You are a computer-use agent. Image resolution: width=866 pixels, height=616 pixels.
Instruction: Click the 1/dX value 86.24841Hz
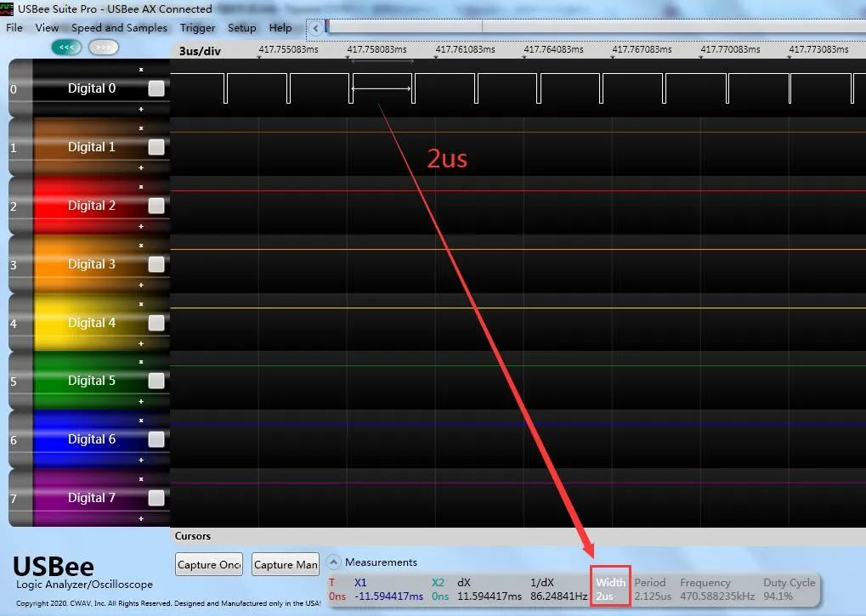click(559, 596)
